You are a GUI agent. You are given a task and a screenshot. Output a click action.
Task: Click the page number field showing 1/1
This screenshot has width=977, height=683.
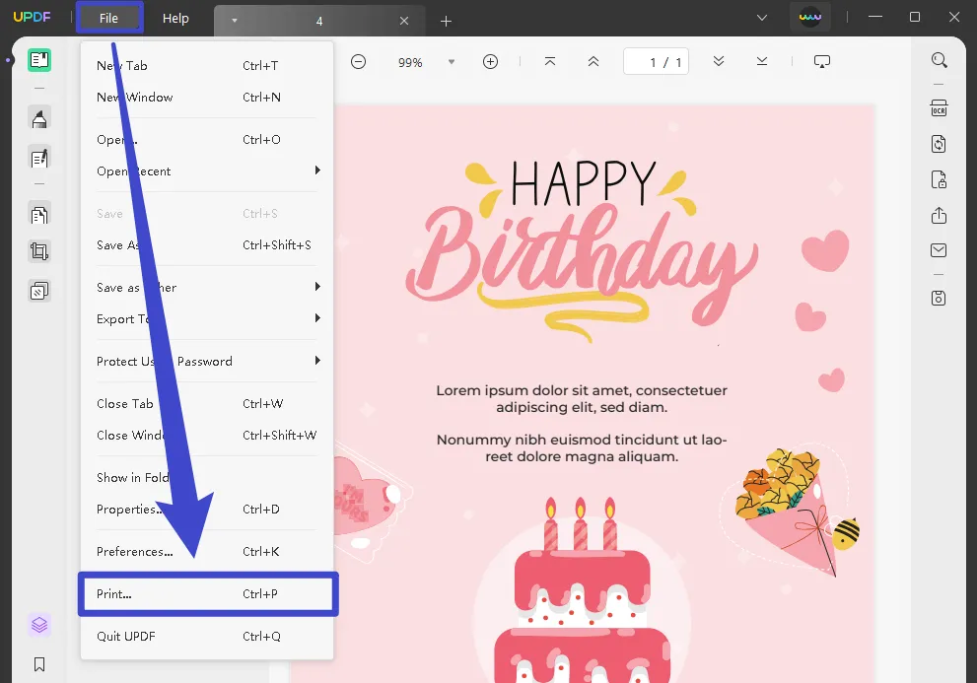pos(656,61)
